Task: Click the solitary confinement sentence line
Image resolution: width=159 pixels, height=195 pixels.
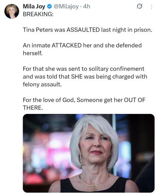Action: (x=84, y=69)
